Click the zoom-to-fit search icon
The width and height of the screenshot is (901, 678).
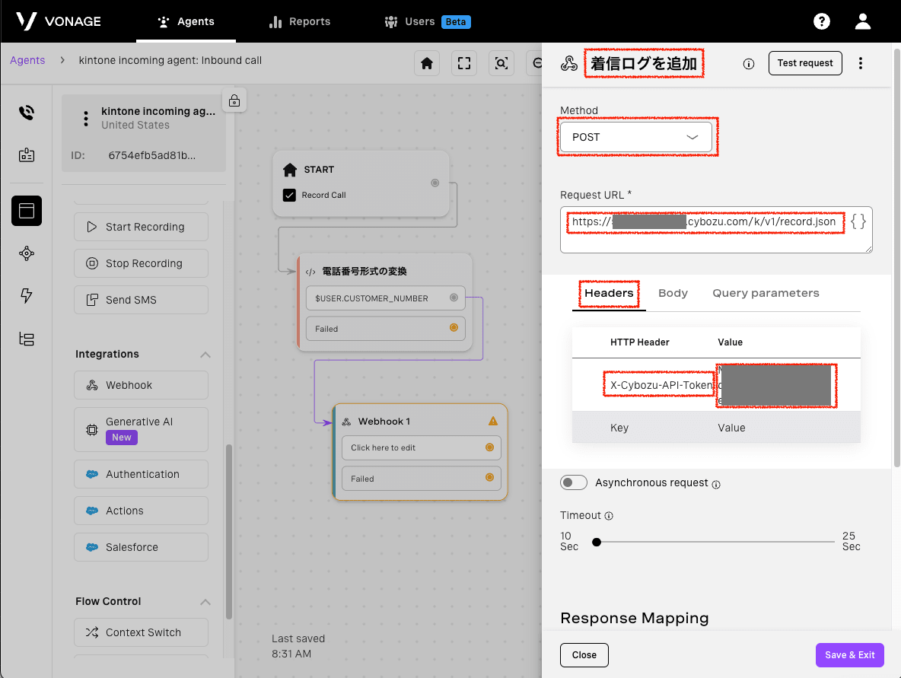(501, 63)
